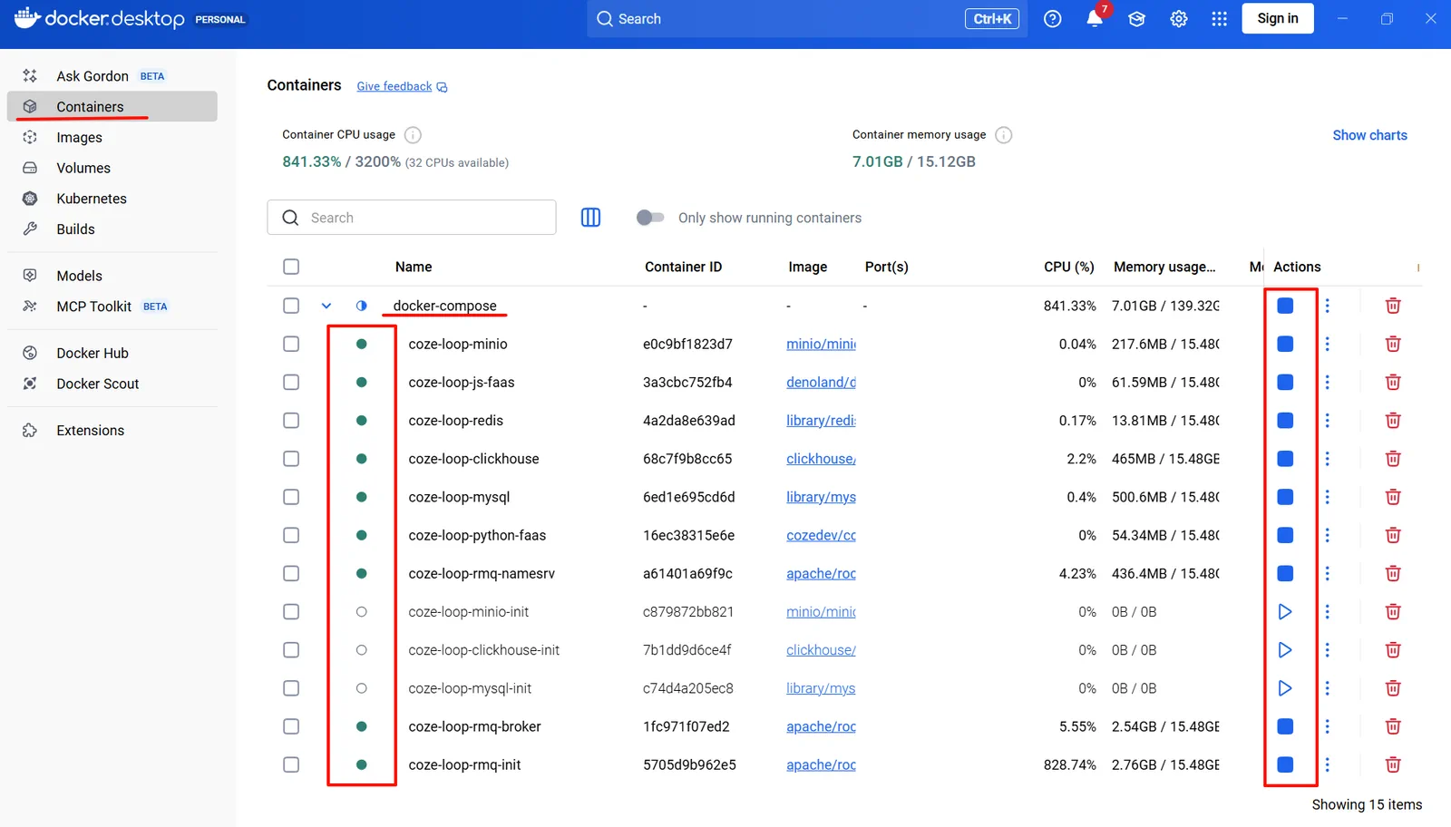Open Builds section
Image resolution: width=1451 pixels, height=827 pixels.
click(112, 229)
